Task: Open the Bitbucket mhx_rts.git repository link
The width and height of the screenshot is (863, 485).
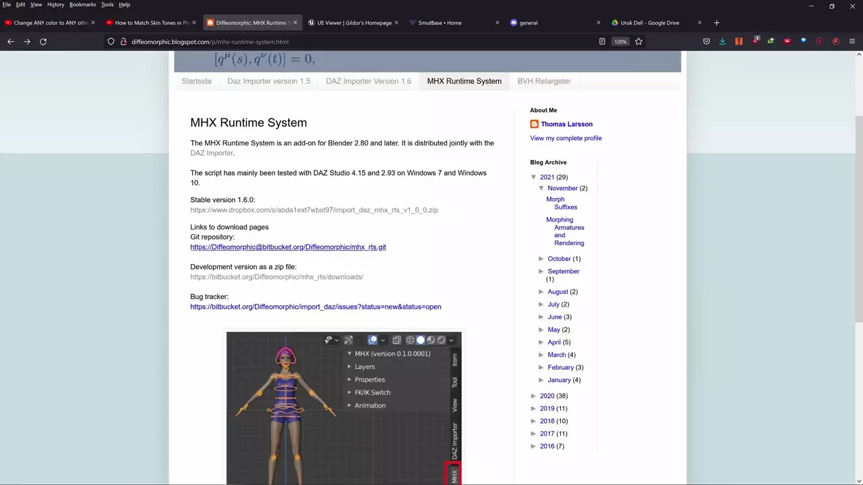Action: (x=288, y=247)
